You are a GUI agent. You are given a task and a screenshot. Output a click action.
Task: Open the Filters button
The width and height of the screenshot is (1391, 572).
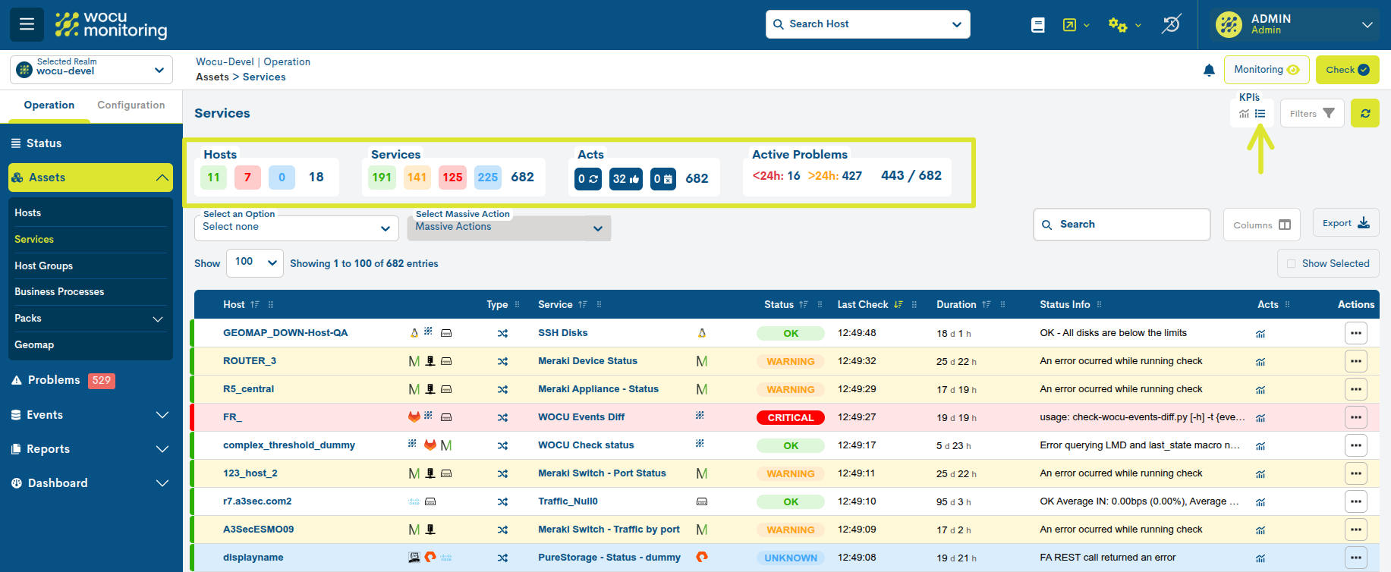pos(1312,113)
